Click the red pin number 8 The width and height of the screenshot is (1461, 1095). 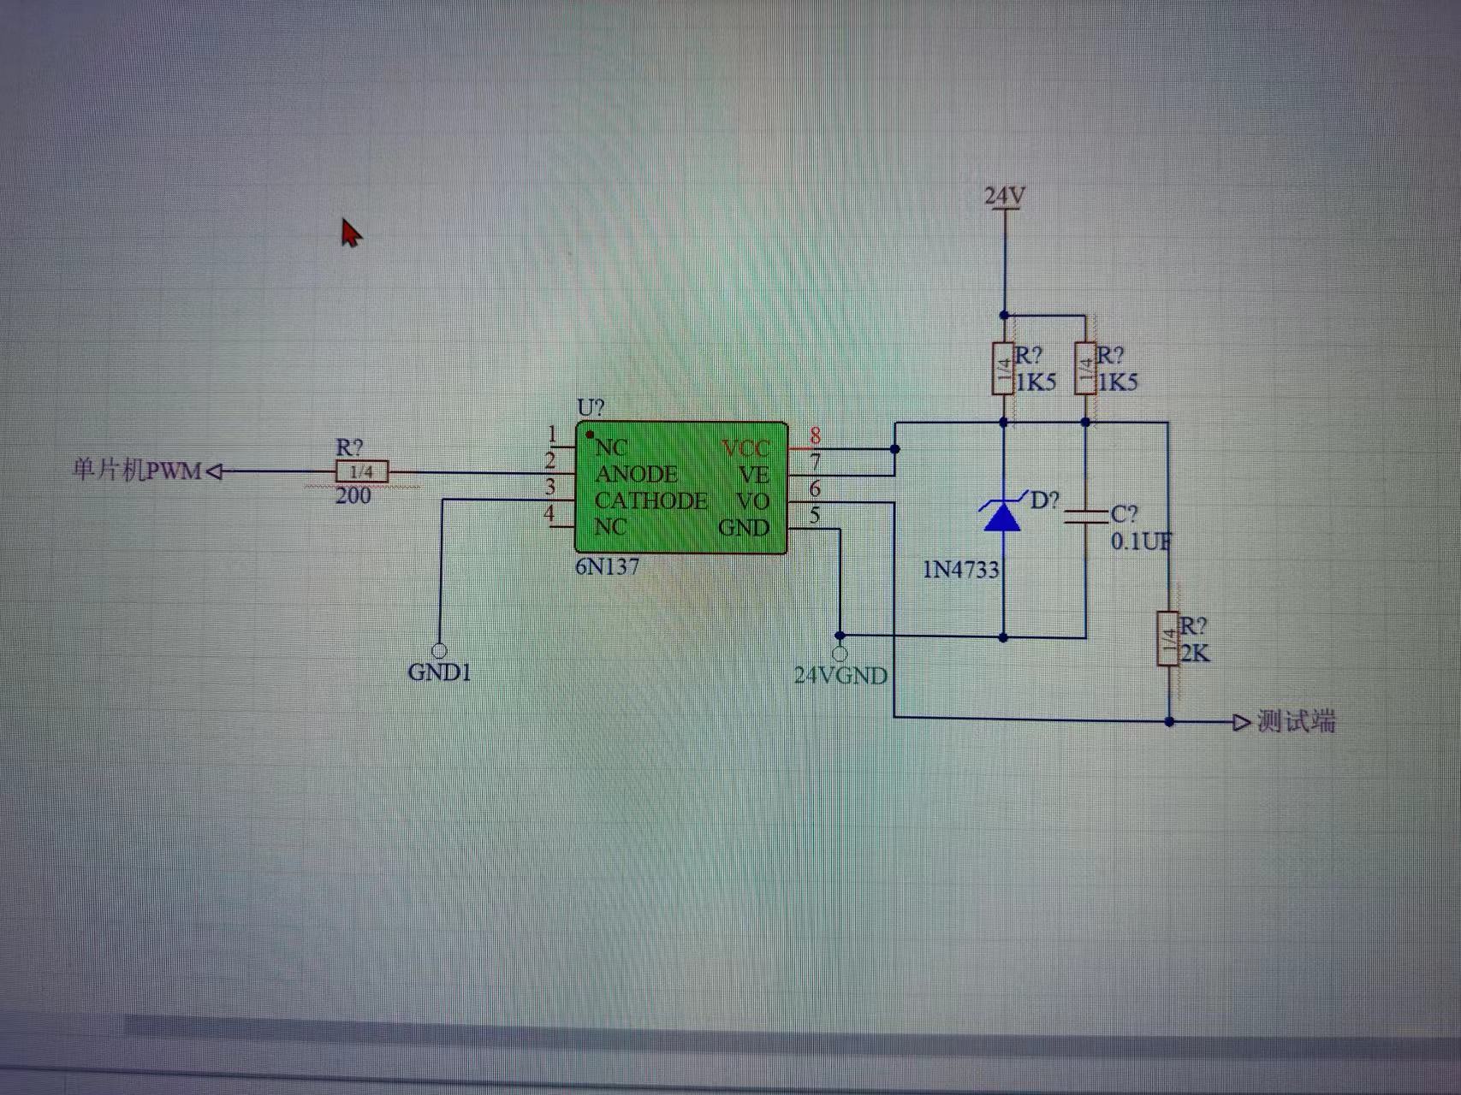(x=815, y=436)
